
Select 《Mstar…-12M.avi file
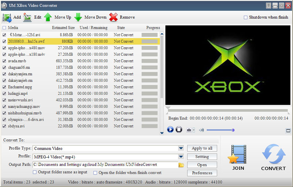[84, 35]
